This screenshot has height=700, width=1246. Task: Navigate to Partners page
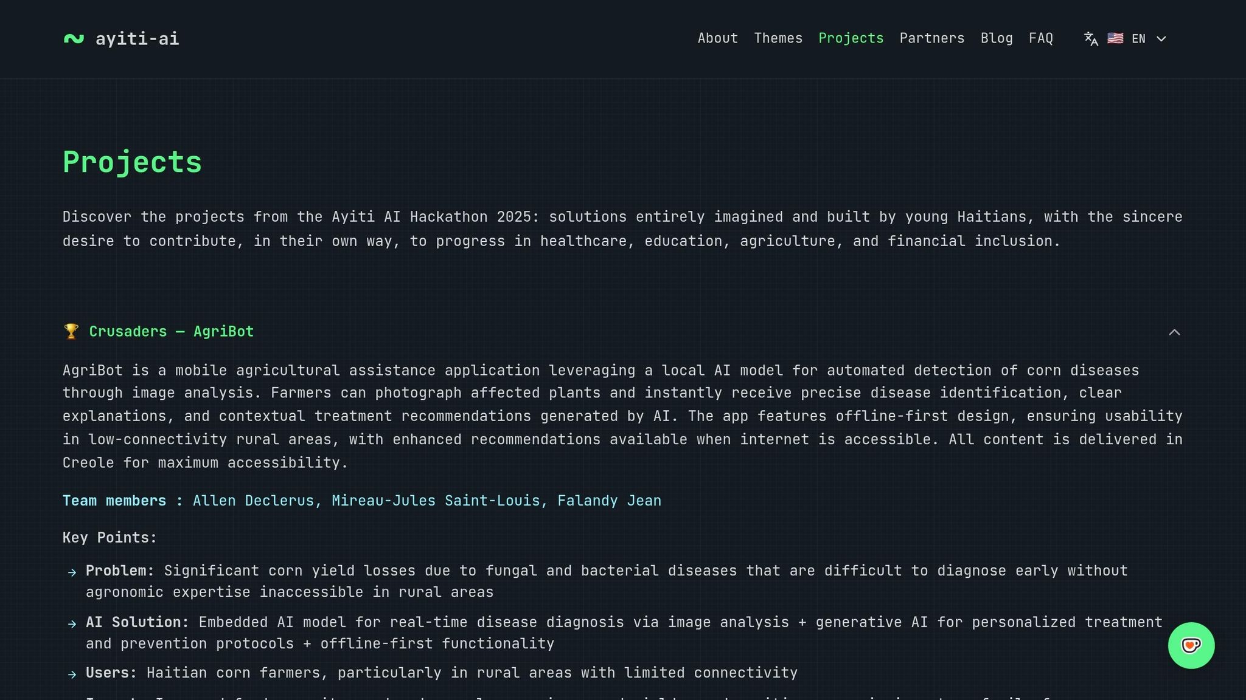tap(932, 38)
